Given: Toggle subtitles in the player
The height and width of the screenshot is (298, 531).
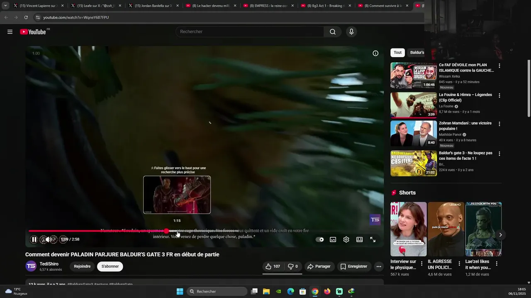Looking at the screenshot, I should coord(333,240).
